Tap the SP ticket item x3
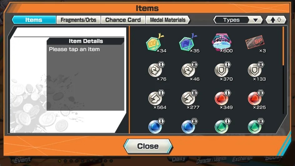This screenshot has height=166, width=295. [255, 43]
